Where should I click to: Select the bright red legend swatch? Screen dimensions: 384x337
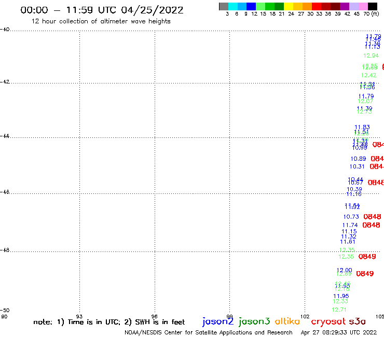tap(317, 6)
